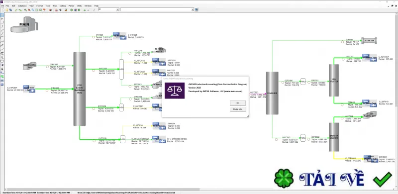Click the blue icon right of the wide combo box
398x194 pixels.
point(197,9)
